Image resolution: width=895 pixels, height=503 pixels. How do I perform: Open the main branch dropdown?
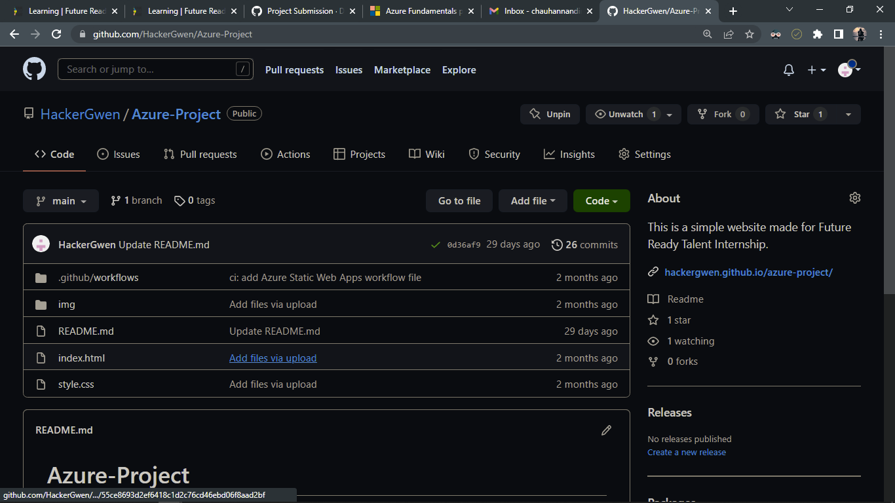[61, 201]
